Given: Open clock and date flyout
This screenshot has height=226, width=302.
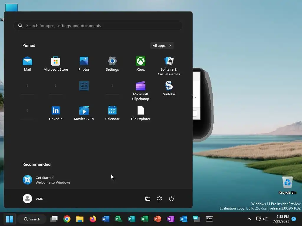Looking at the screenshot, I should tap(281, 219).
